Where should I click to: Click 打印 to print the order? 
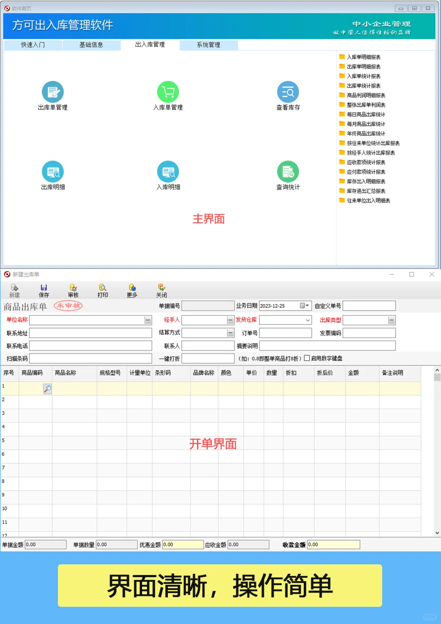pos(102,290)
